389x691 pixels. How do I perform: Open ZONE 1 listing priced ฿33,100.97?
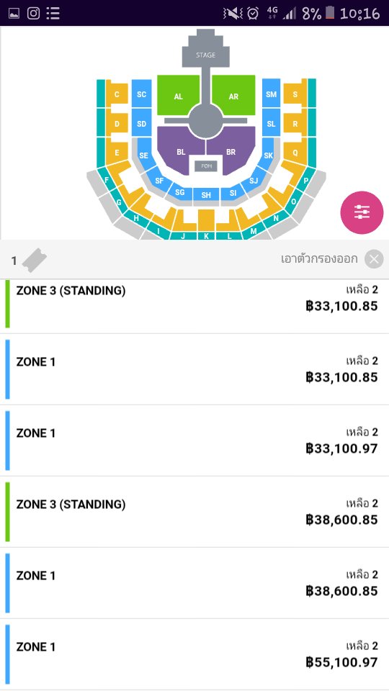pos(194,441)
